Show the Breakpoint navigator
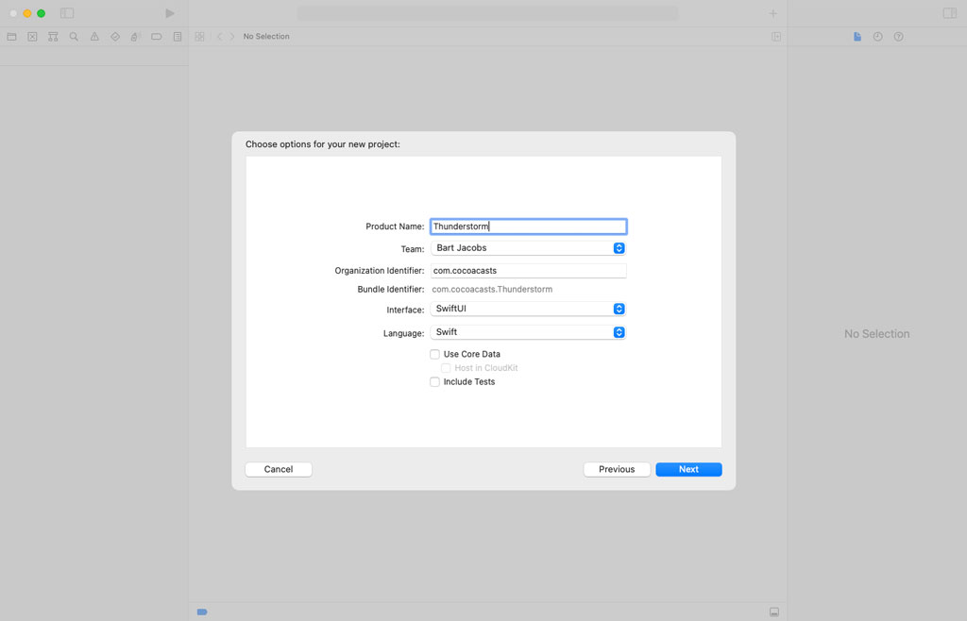Screen dimensions: 967x621 pyautogui.click(x=156, y=36)
